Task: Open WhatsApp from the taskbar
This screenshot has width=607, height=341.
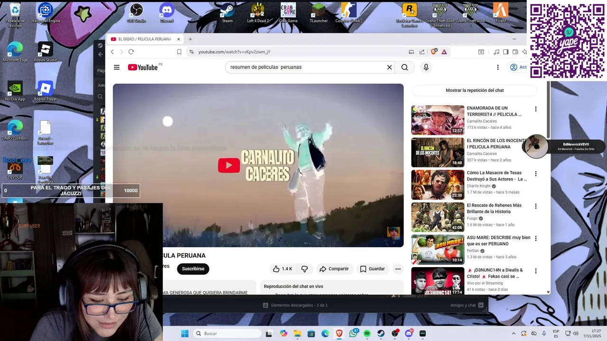Action: click(353, 333)
